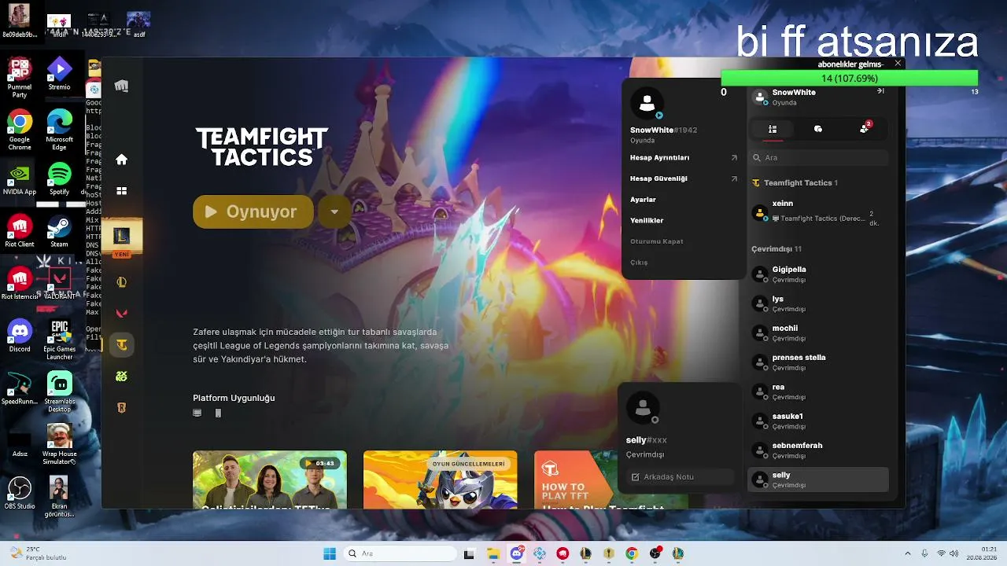Open Spotify desktop shortcut
Screen dimensions: 1007x566
tap(60, 179)
